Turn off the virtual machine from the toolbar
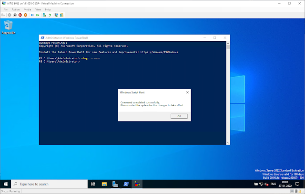305x194 pixels. [x=15, y=15]
